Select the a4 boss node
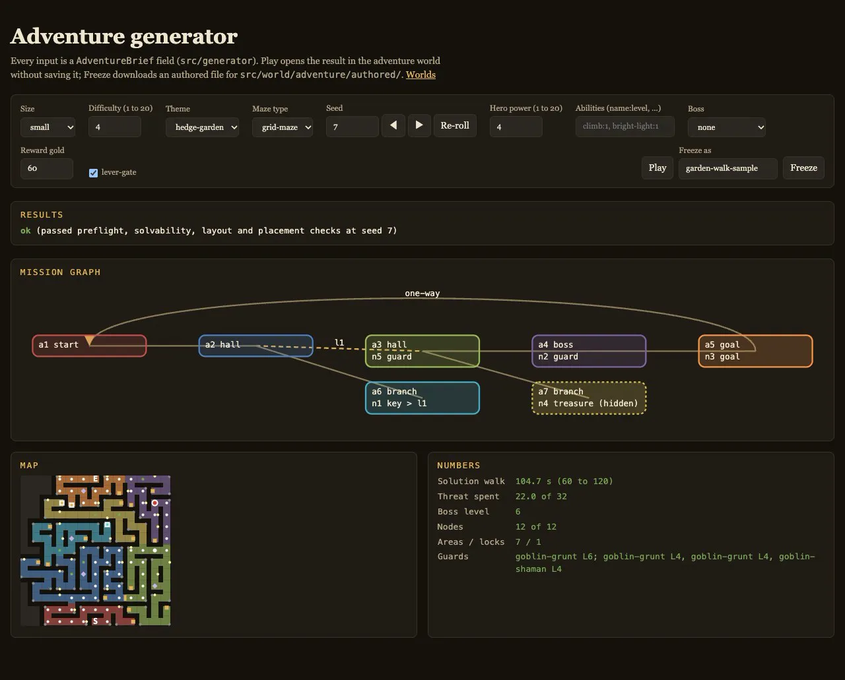The height and width of the screenshot is (680, 845). pos(589,351)
